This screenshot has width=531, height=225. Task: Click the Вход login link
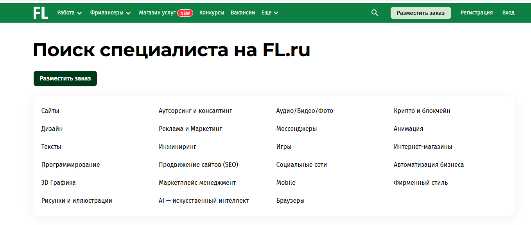[x=508, y=13]
